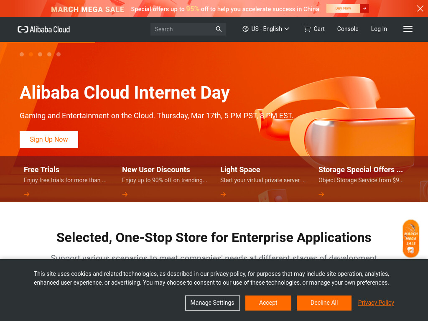Select the second highlighted carousel dot
This screenshot has height=321, width=428.
(31, 54)
